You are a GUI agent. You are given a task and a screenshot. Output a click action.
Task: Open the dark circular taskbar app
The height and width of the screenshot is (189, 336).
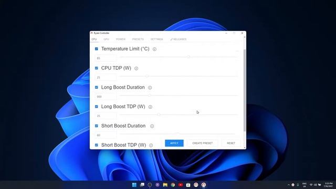pyautogui.click(x=150, y=185)
